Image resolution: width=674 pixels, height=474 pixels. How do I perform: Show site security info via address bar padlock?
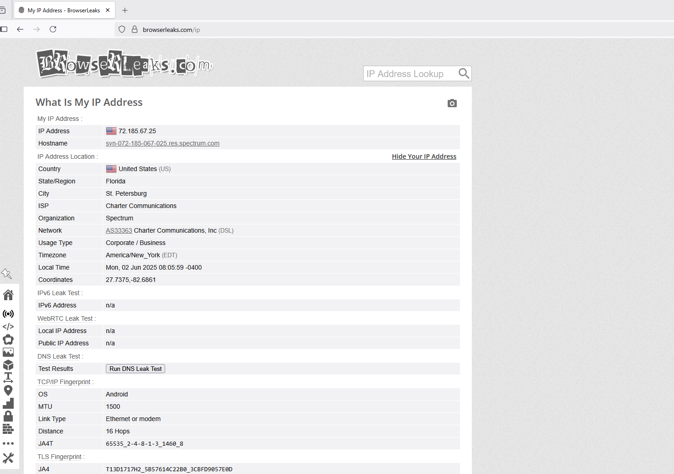(135, 29)
